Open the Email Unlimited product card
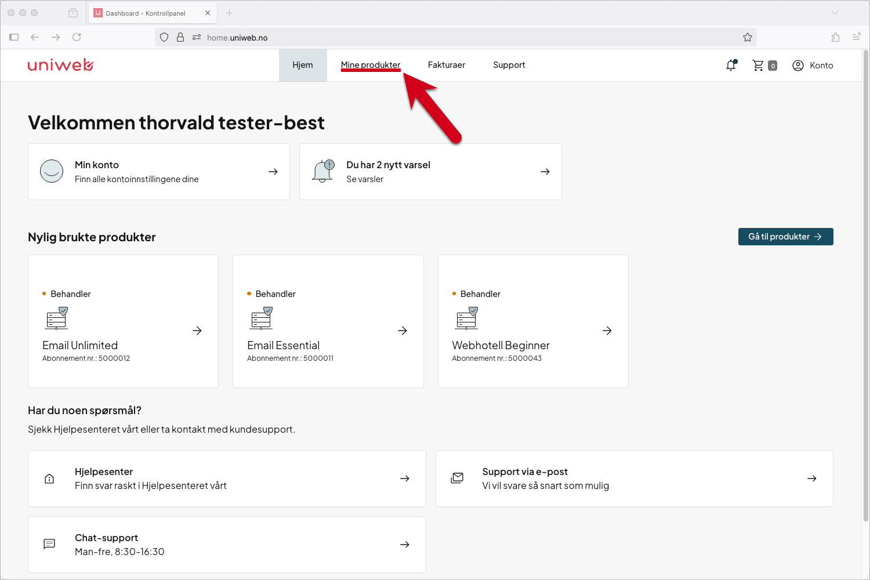870x580 pixels. [123, 321]
